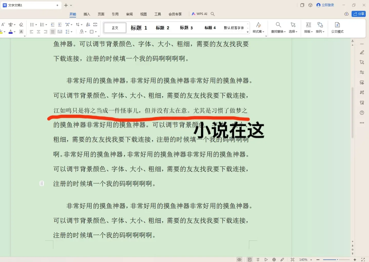Center align text
Image resolution: width=369 pixels, height=262 pixels.
click(38, 32)
